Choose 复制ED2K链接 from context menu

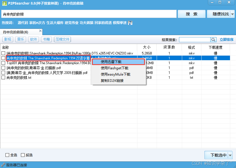point(119,81)
